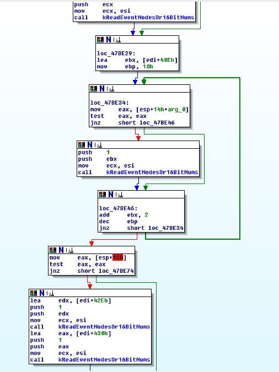Click kReadEventNodesOr16BitNums call below 'push ecx'
Viewport: 279px width, 372px height.
click(x=148, y=18)
